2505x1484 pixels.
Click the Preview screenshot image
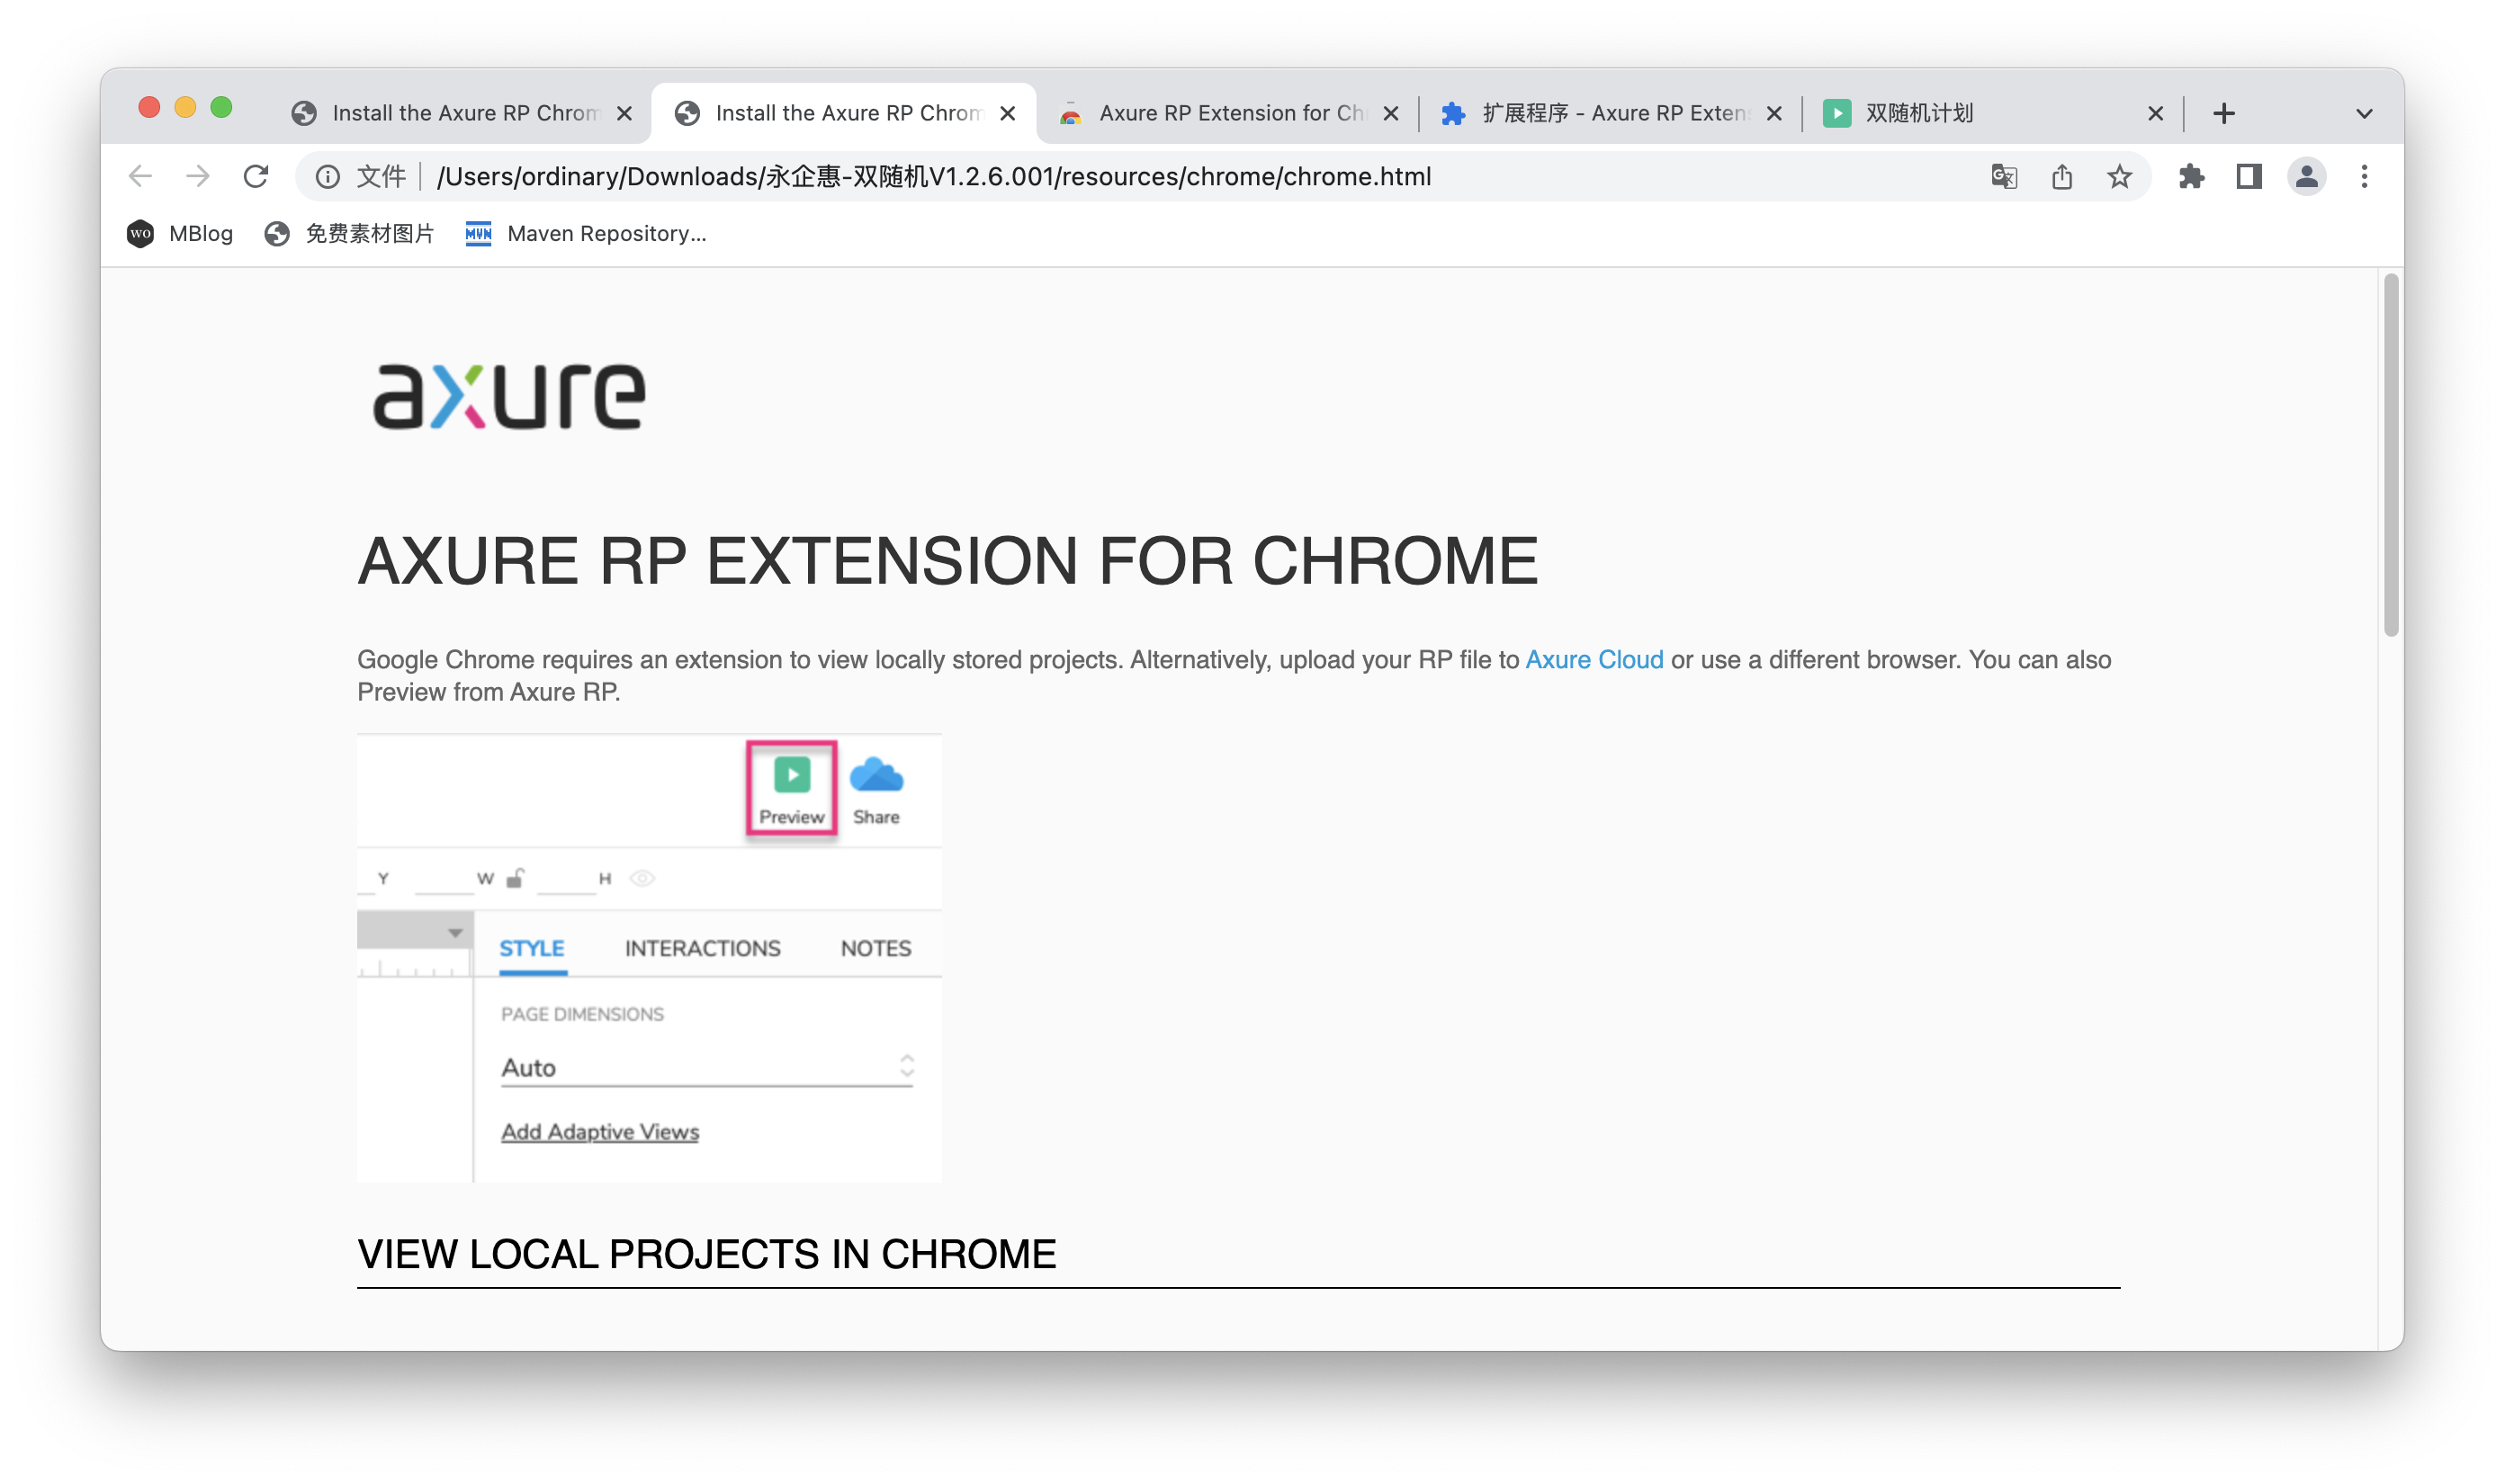click(648, 958)
